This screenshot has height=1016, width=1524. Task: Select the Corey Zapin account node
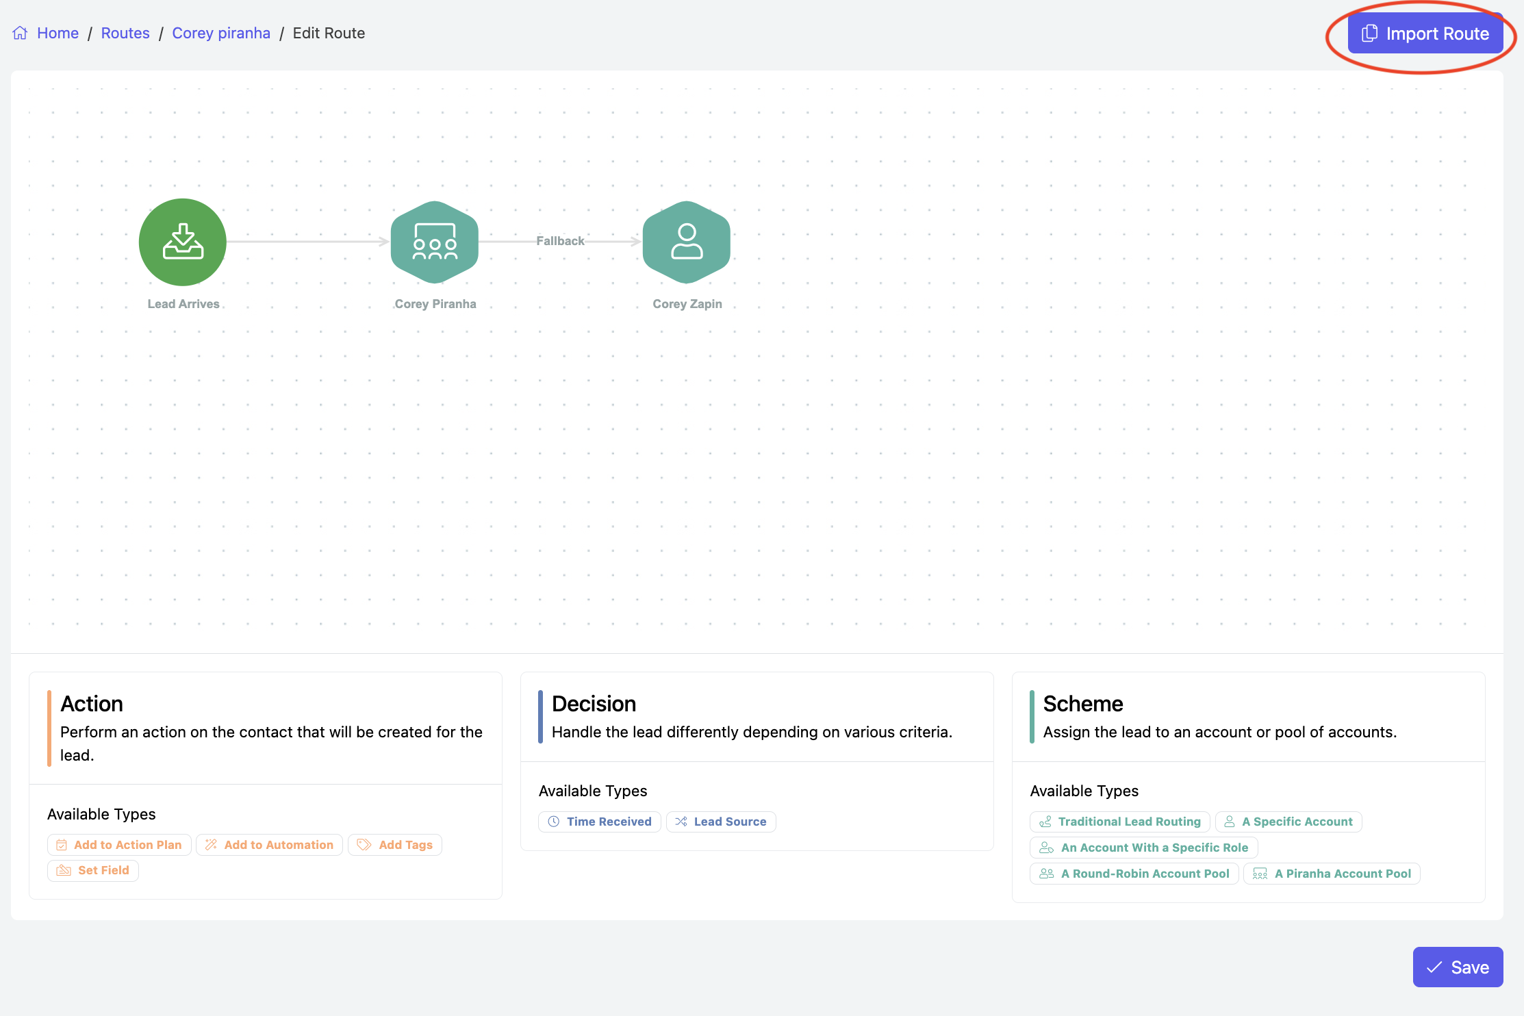[x=687, y=242]
